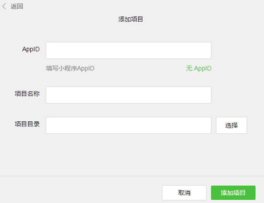Image resolution: width=264 pixels, height=203 pixels.
Task: Cancel with the 取消 button
Action: [x=184, y=193]
